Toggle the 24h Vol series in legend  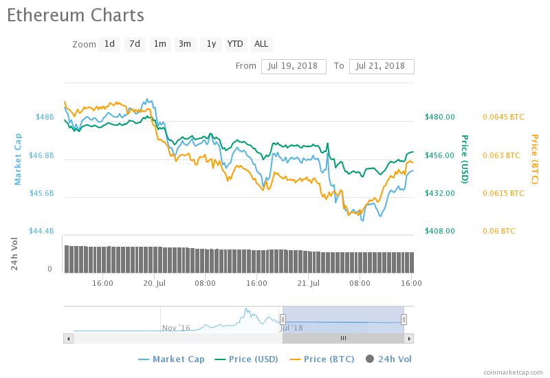388,359
